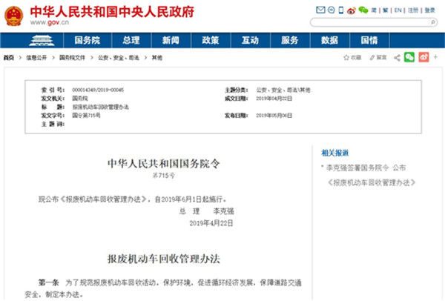Share article via red Weibo button
This screenshot has width=445, height=301.
pyautogui.click(x=423, y=56)
